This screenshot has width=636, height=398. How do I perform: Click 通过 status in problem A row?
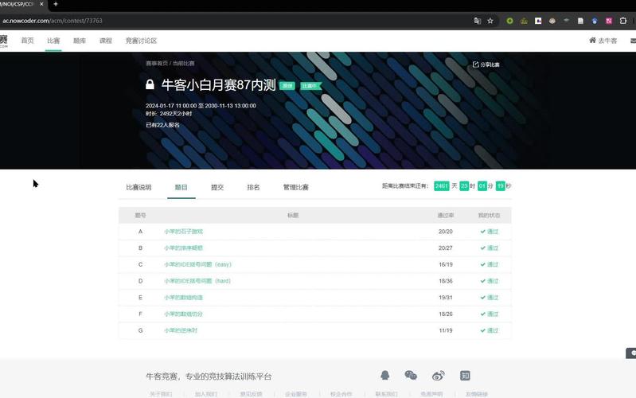click(x=490, y=232)
